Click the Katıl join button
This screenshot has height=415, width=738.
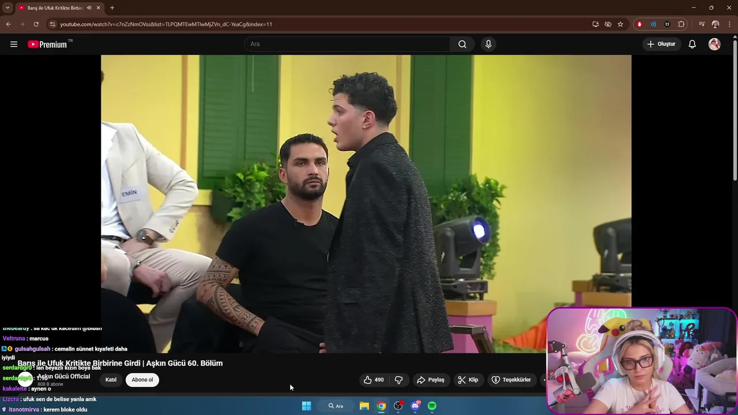(x=111, y=380)
